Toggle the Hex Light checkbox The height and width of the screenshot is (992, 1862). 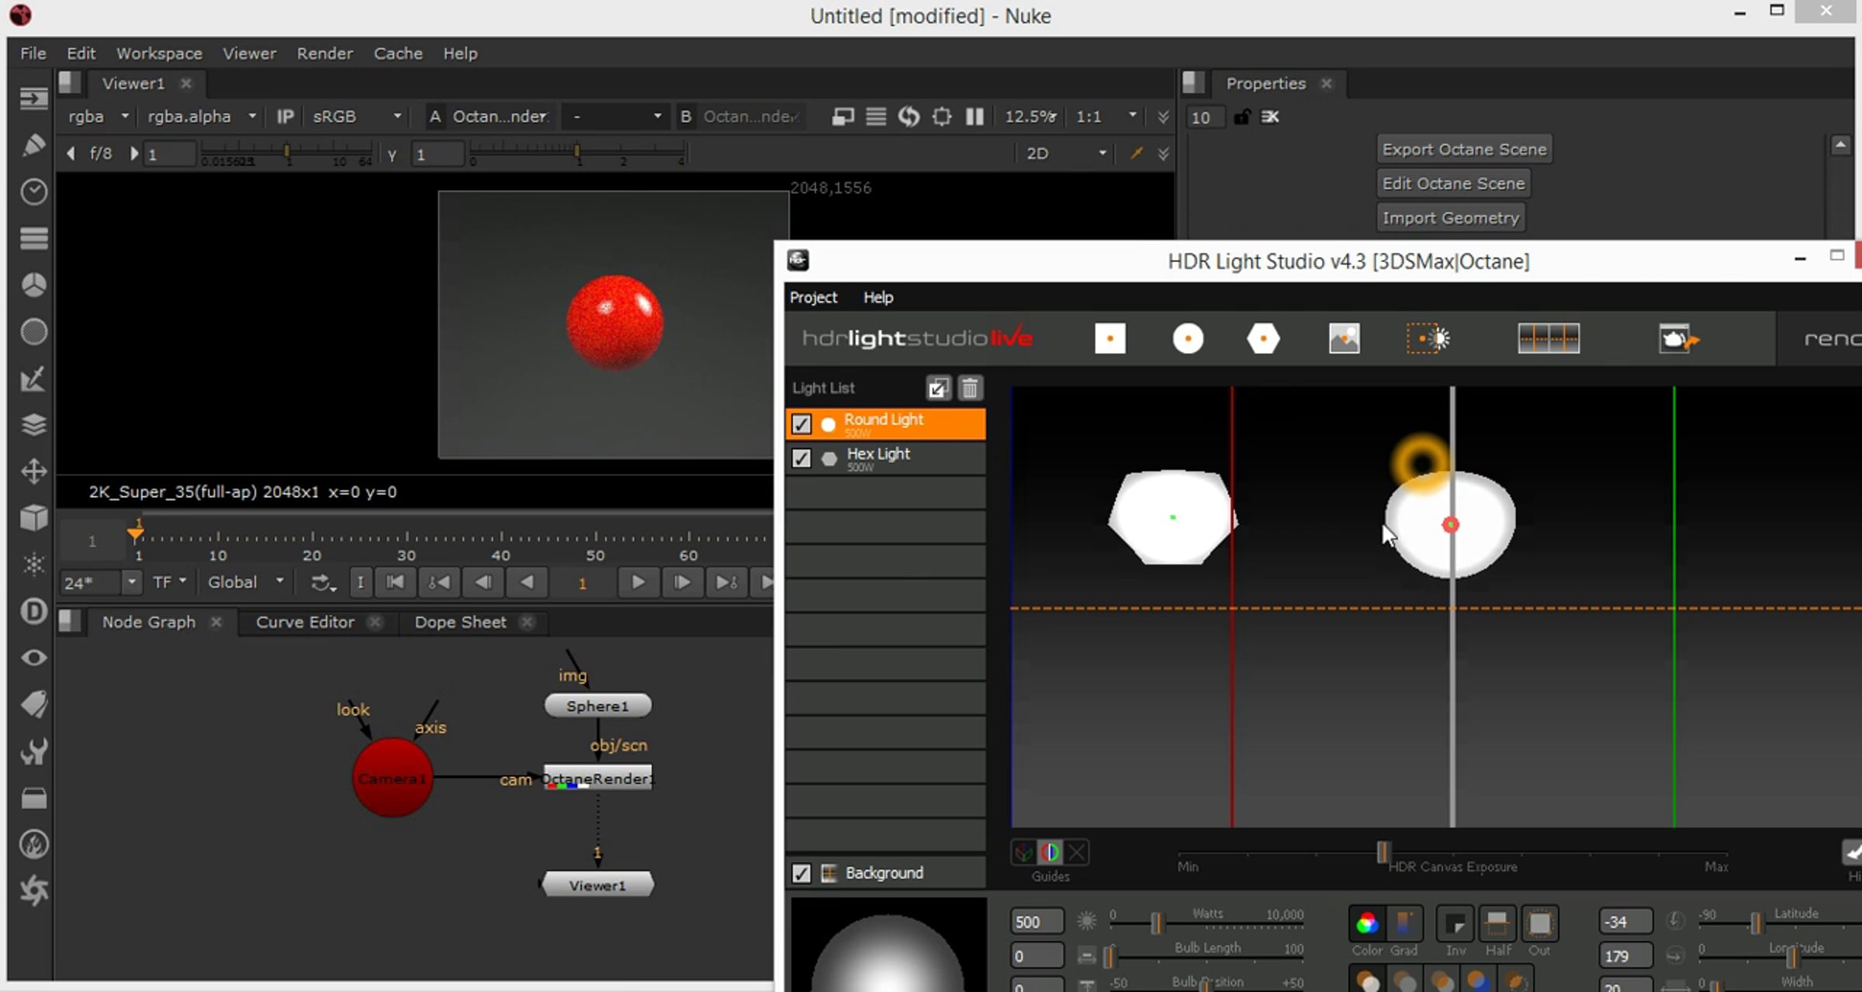click(x=801, y=458)
